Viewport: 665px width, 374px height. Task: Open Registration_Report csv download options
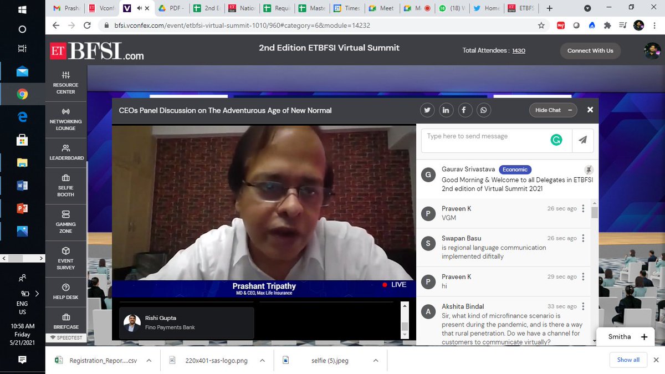tap(149, 360)
